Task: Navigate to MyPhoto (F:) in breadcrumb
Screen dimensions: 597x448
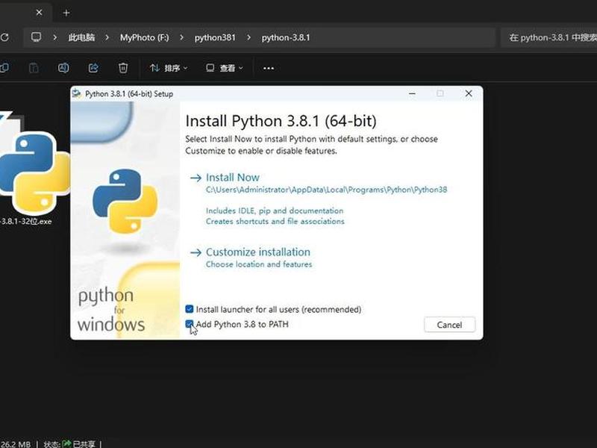Action: click(144, 37)
